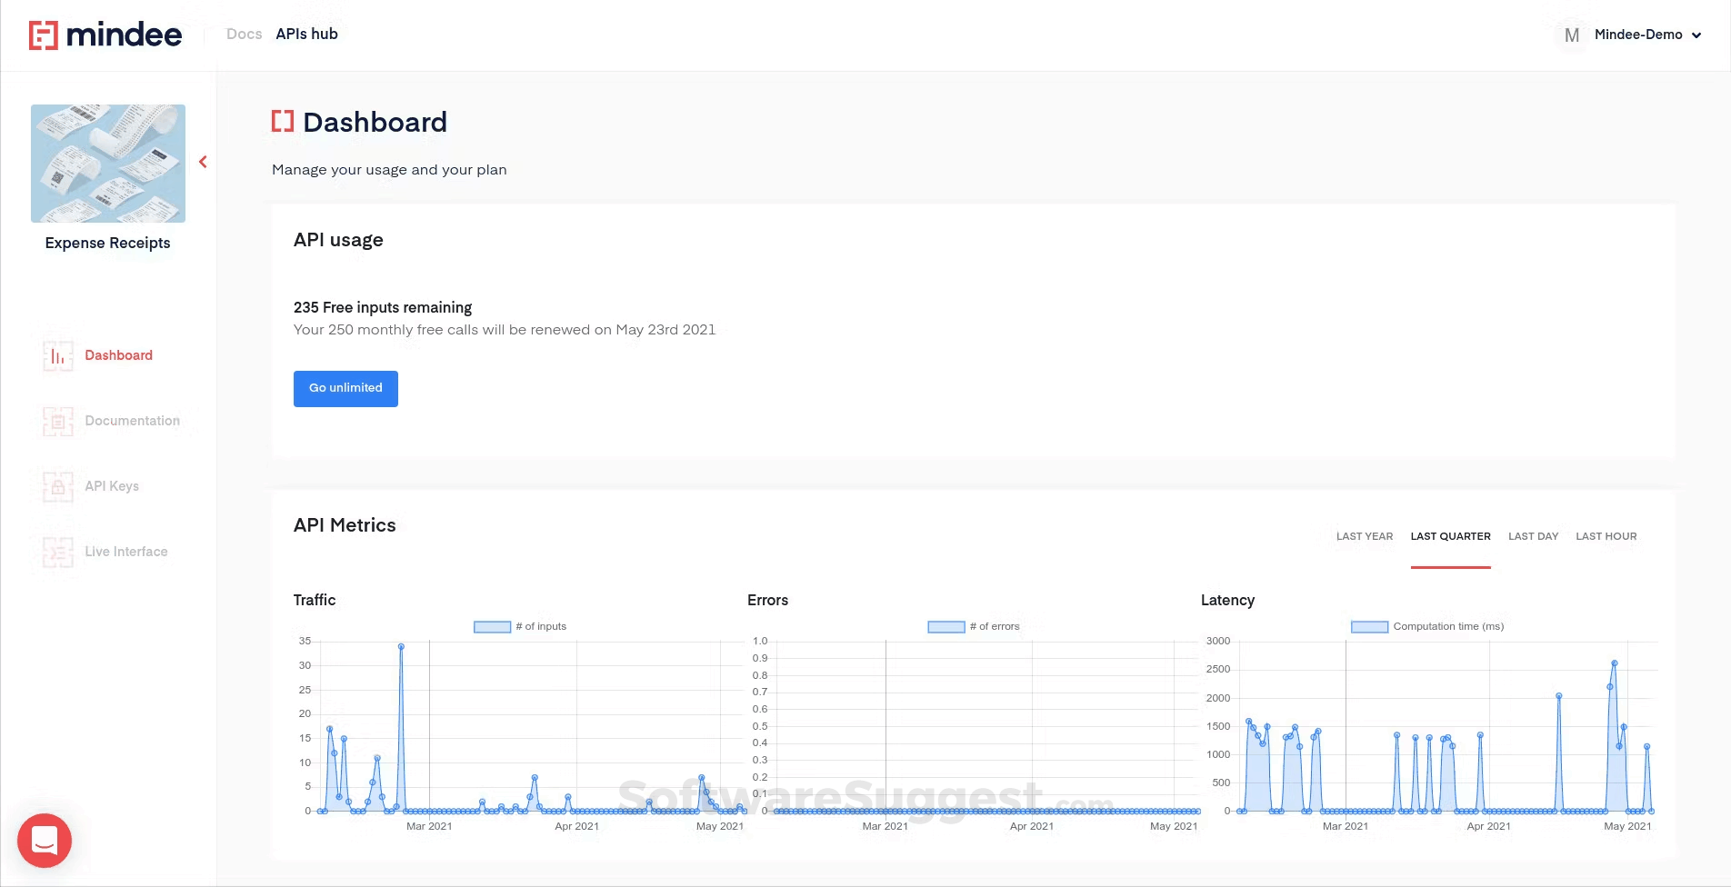Screen dimensions: 1731x887
Task: Switch to the LAST YEAR tab
Action: 1364,537
